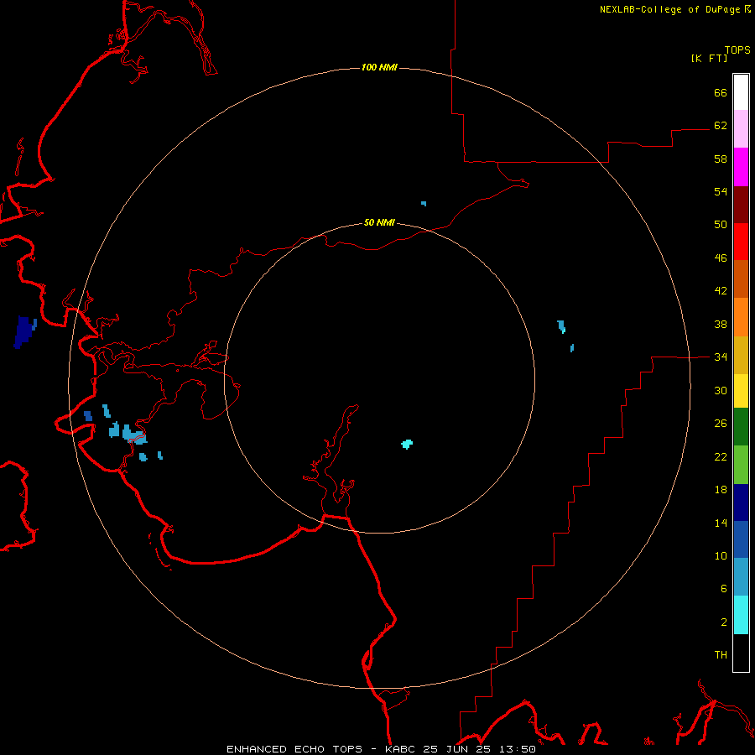Click the "TH" legend label
The height and width of the screenshot is (755, 755).
tap(721, 655)
